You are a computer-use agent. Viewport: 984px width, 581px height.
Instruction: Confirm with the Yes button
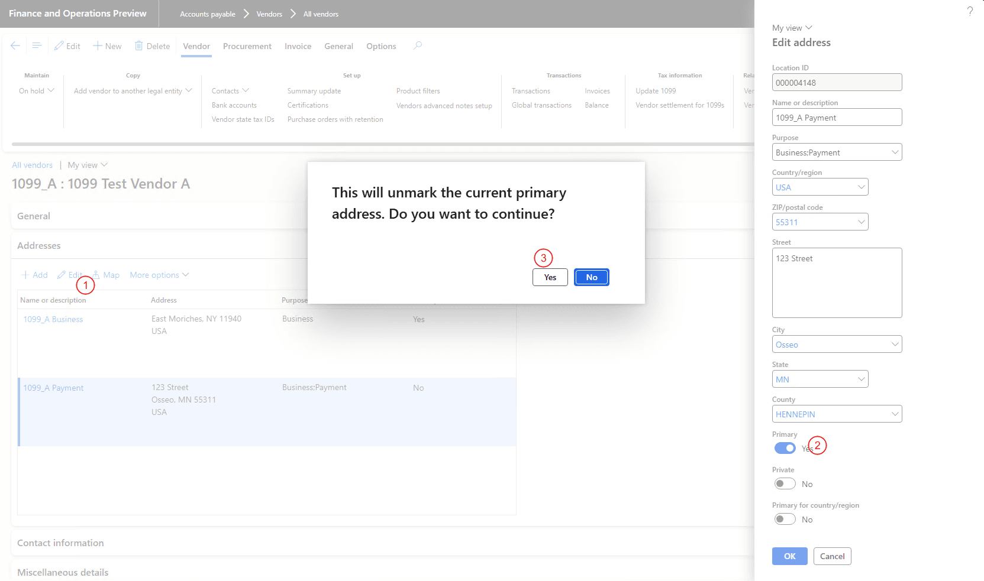pos(550,277)
